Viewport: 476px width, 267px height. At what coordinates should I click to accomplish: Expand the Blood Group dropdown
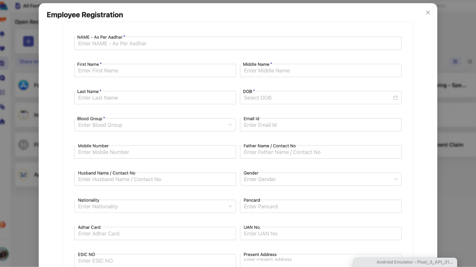(x=230, y=125)
